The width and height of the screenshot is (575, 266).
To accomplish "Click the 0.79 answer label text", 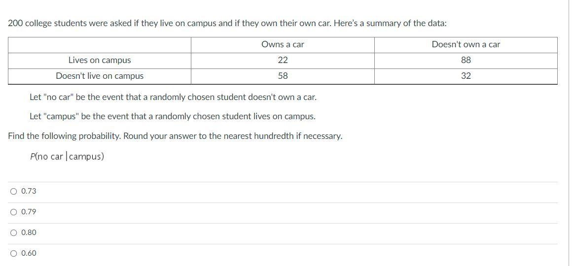I will (29, 212).
